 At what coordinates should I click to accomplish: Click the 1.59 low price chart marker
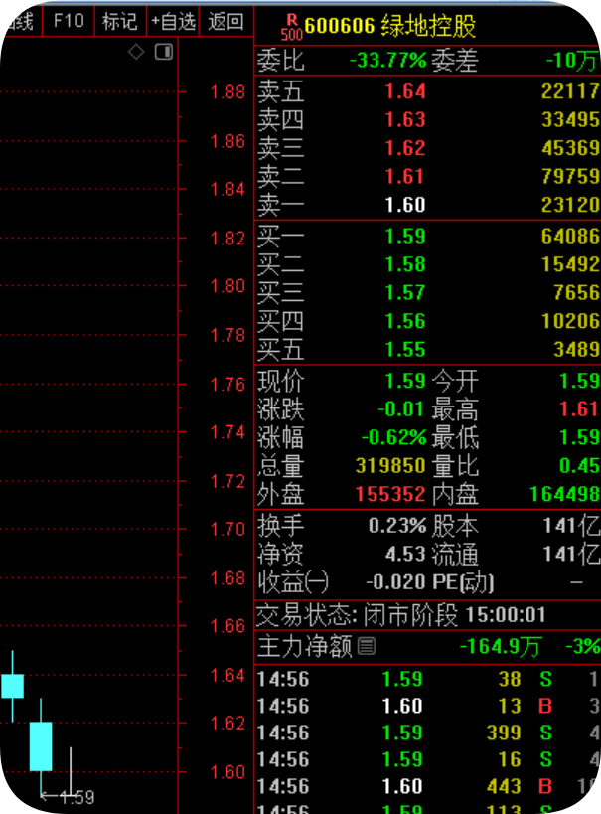(x=68, y=797)
